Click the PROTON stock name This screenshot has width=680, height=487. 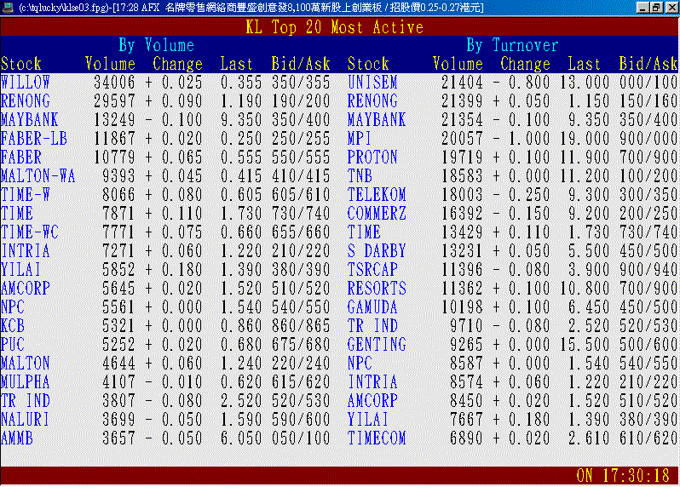[x=372, y=158]
